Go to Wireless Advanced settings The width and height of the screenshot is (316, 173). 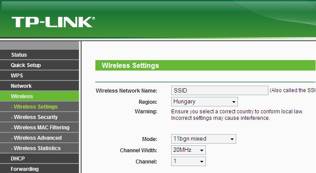(39, 138)
